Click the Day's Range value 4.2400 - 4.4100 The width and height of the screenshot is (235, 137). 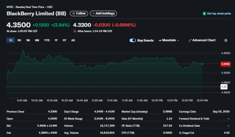coord(104,112)
